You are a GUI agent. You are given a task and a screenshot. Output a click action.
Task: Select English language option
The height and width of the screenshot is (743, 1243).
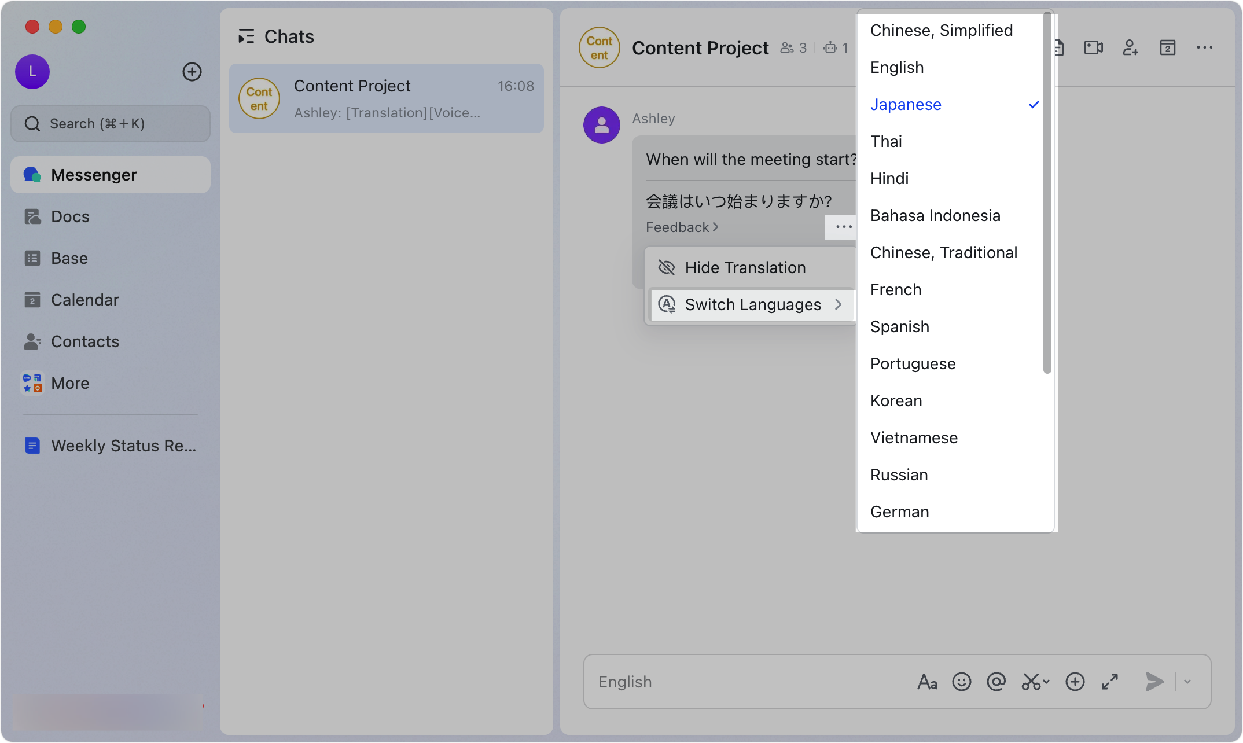(955, 67)
